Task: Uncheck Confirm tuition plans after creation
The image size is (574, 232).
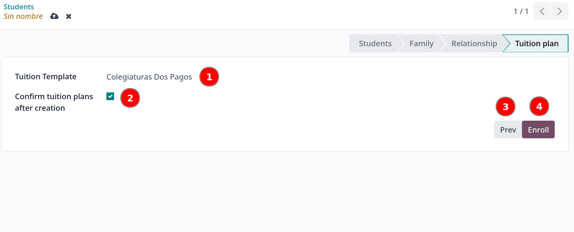Action: point(110,96)
